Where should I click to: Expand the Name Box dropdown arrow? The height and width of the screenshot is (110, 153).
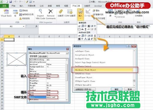click(x=24, y=26)
